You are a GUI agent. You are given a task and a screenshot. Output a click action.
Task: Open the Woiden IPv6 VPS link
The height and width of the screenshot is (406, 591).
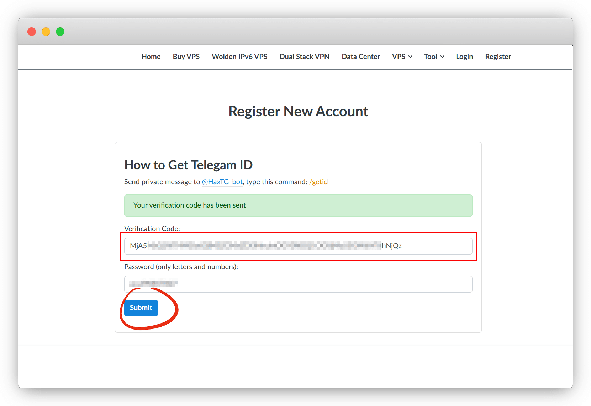coord(239,57)
